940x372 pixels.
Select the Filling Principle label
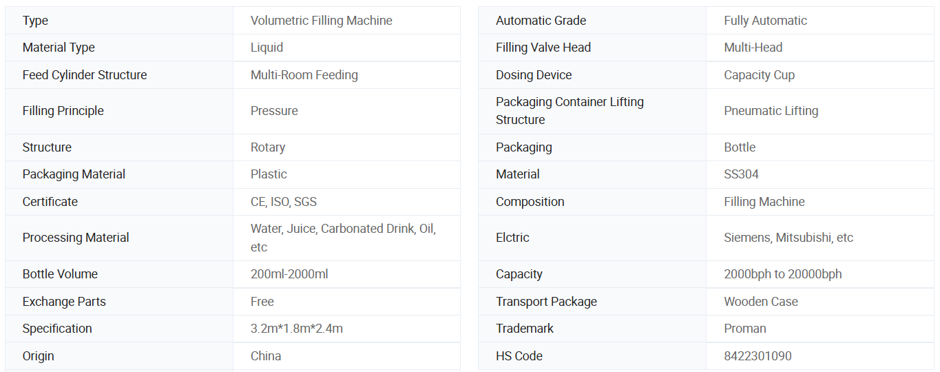[63, 111]
